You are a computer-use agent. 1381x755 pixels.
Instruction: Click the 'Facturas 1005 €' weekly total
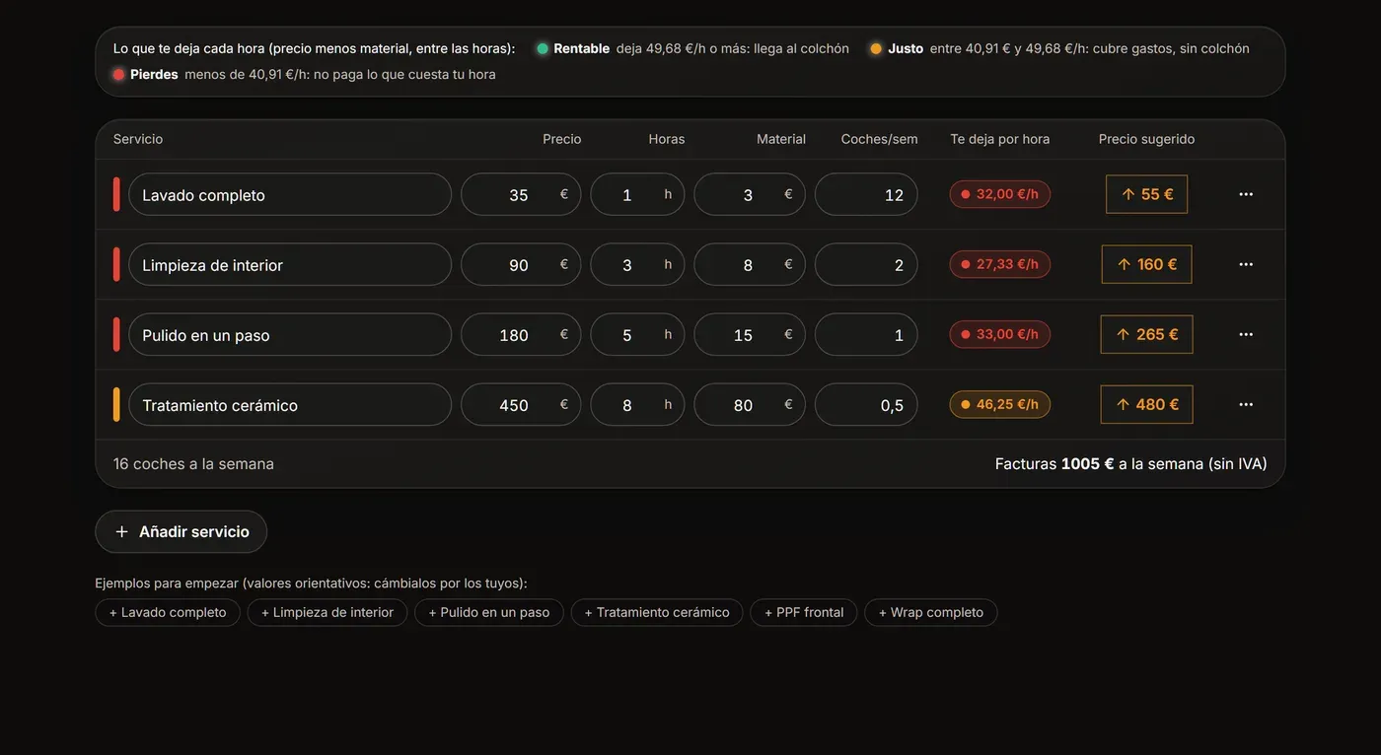(1131, 463)
